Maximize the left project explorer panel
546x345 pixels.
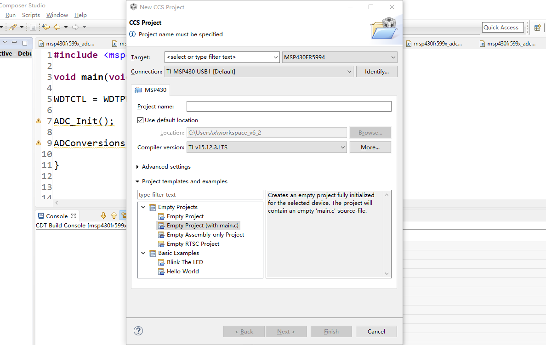coord(25,43)
